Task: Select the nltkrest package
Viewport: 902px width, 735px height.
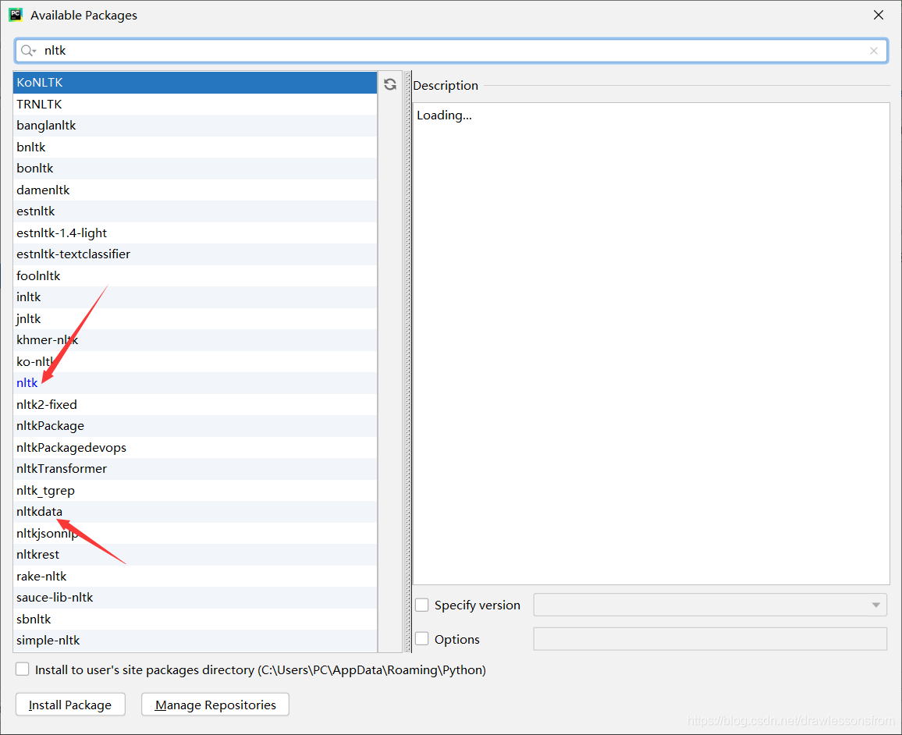Action: (195, 555)
